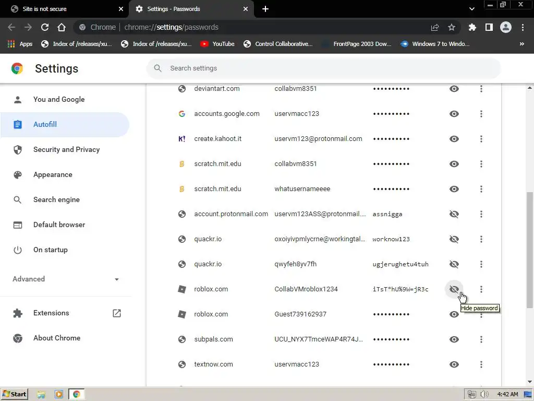Click the scroll down arrow of scrollbar
This screenshot has width=534, height=401.
pos(530,382)
